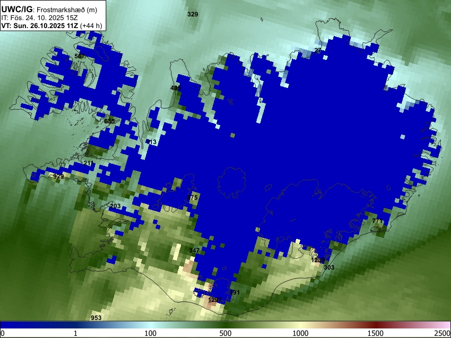Click the initial time line 'IT: Fös. 24. 10. 2025 15Z'
Image resolution: width=451 pixels, height=338 pixels.
[x=40, y=18]
